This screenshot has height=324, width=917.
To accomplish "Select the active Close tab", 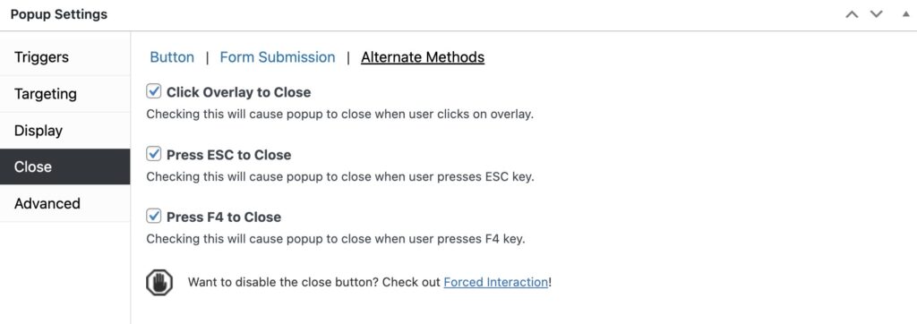I will click(x=64, y=166).
